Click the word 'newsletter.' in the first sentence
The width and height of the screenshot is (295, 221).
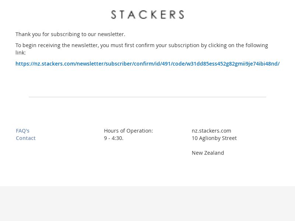(x=111, y=34)
